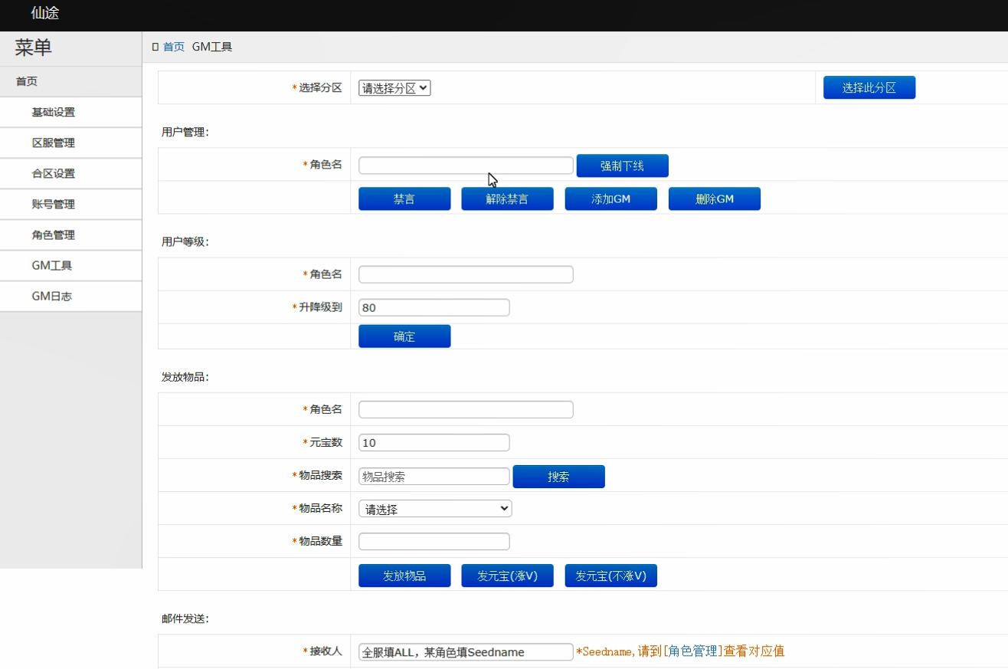Click the 确定 button
This screenshot has width=1008, height=669.
click(404, 336)
